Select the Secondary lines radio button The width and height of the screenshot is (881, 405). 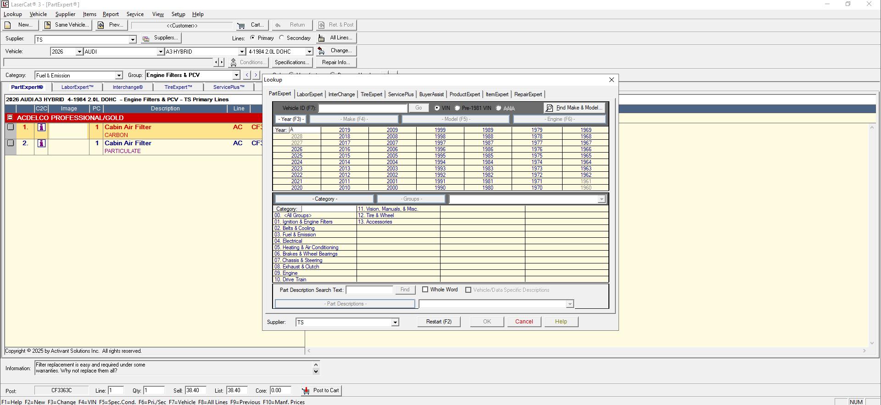click(x=282, y=38)
